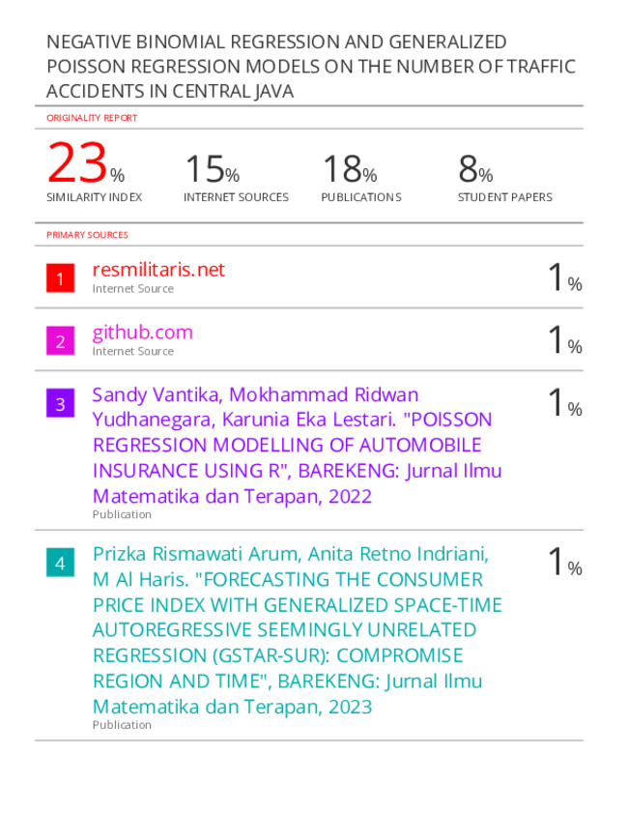Click the magenta number 2 source badge
Image resolution: width=628 pixels, height=813 pixels.
(x=60, y=340)
